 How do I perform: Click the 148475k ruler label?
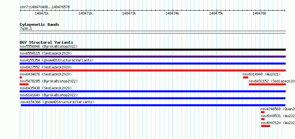pos(216,13)
